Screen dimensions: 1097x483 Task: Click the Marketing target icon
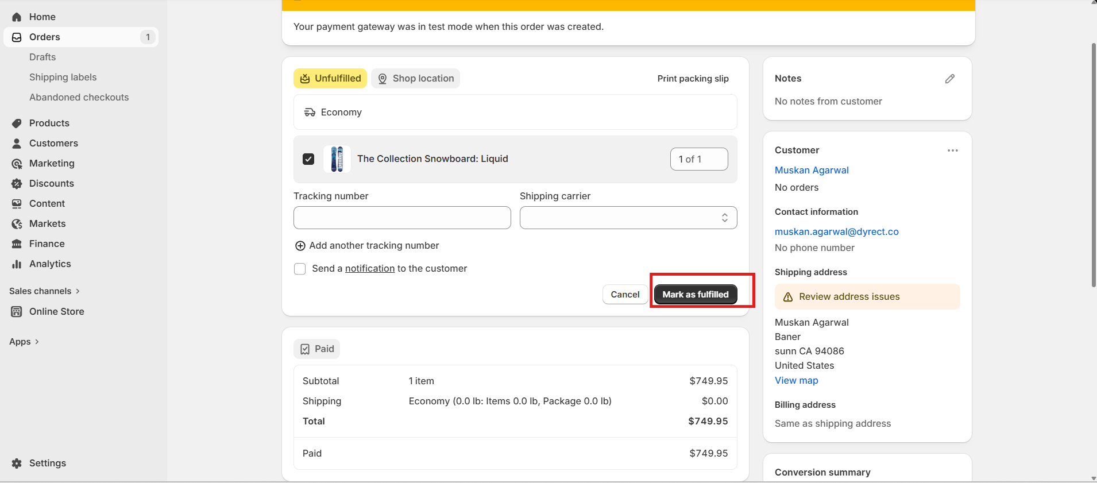click(17, 164)
